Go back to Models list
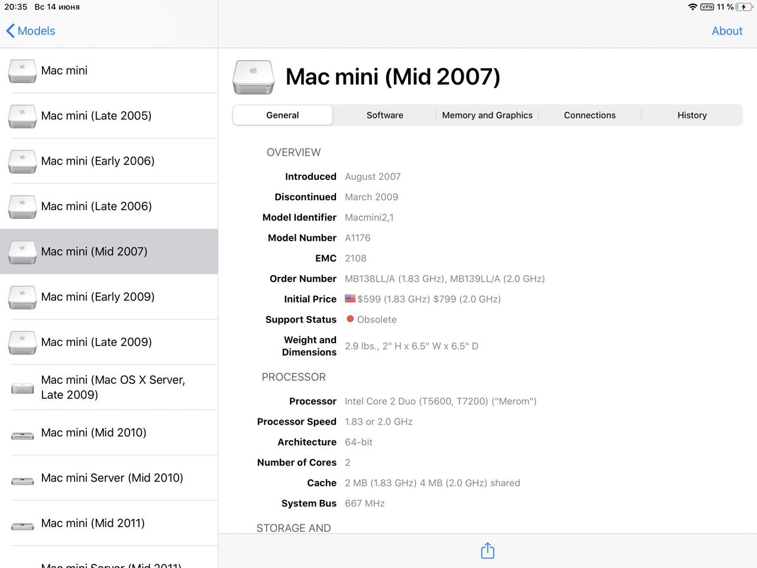 click(x=30, y=31)
